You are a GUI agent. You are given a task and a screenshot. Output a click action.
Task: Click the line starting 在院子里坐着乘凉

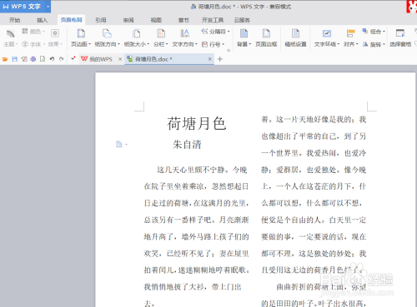(196, 186)
